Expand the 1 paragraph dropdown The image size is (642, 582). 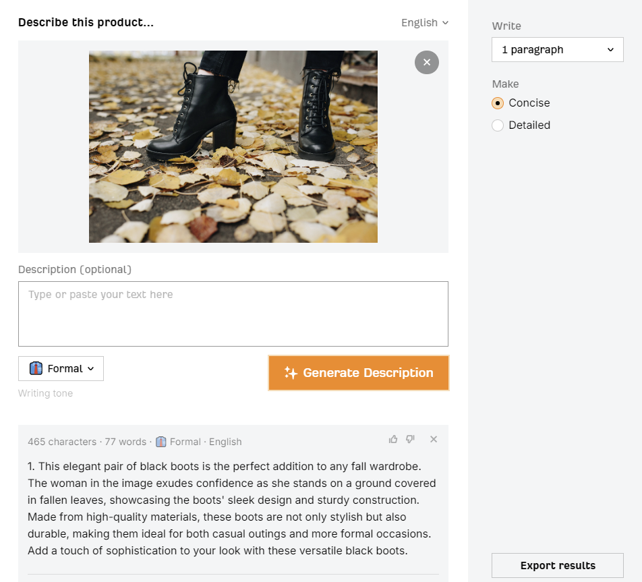pyautogui.click(x=557, y=49)
